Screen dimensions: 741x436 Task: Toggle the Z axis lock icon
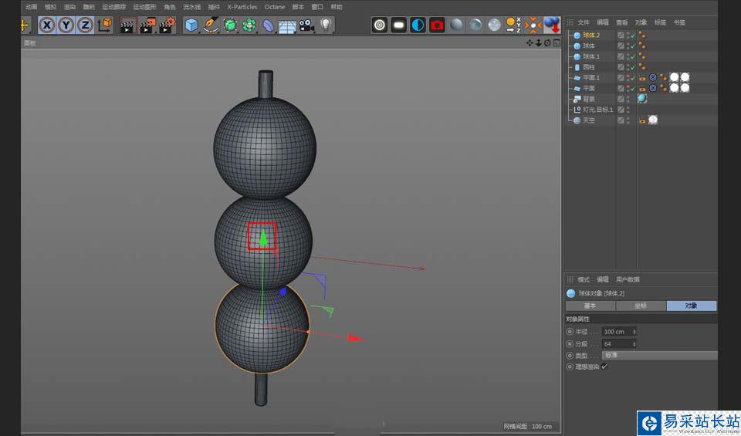pos(85,25)
